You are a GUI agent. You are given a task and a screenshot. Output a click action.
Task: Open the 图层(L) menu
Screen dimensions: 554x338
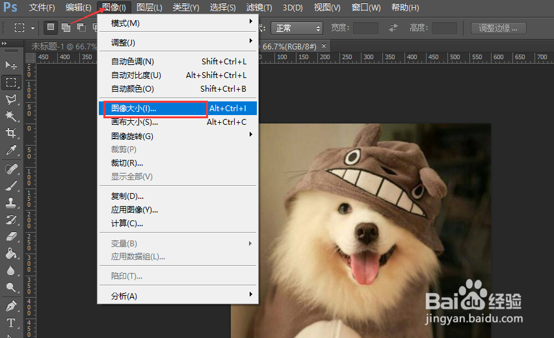(150, 7)
